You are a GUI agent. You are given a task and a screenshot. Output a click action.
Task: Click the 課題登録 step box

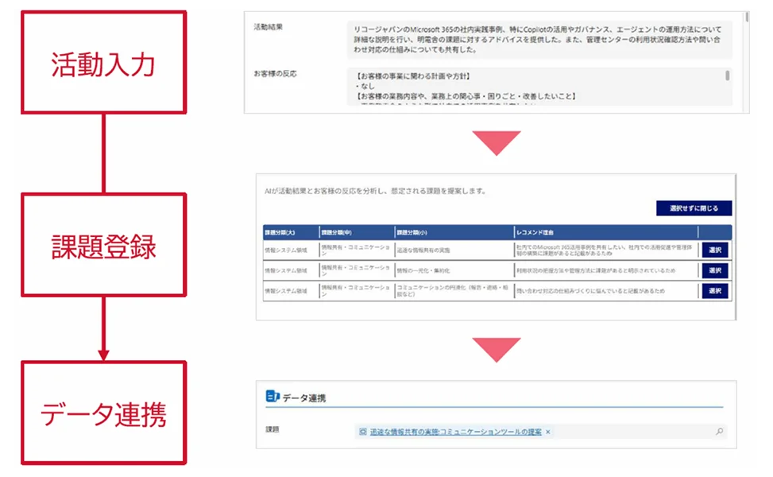(x=103, y=246)
